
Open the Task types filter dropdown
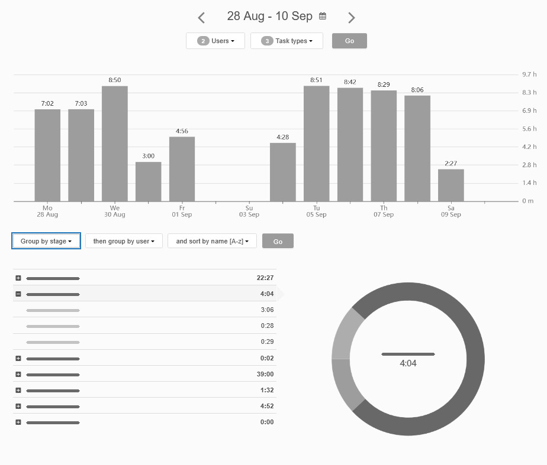coord(291,41)
